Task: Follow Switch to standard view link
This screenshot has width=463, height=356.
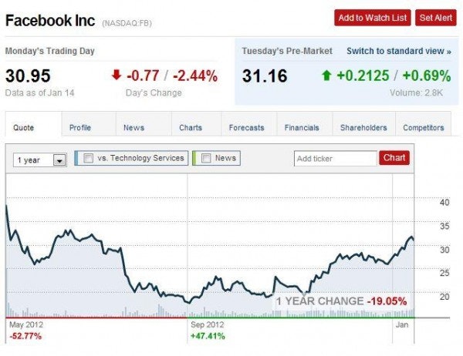Action: coord(399,51)
